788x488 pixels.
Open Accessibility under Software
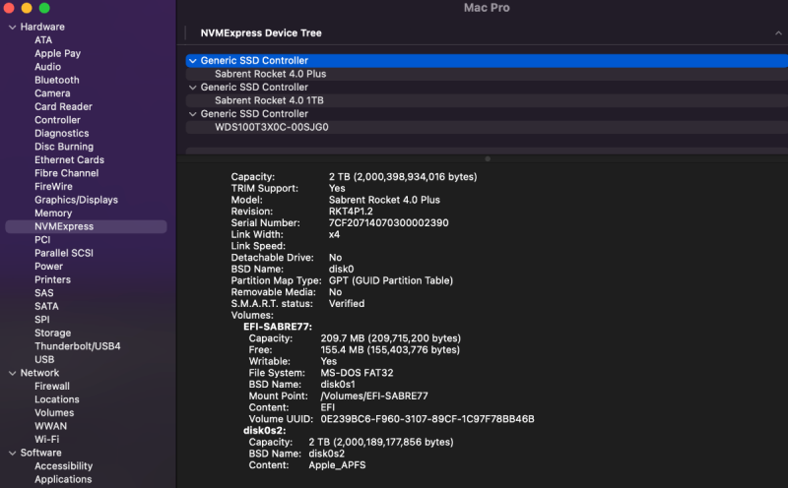click(63, 466)
